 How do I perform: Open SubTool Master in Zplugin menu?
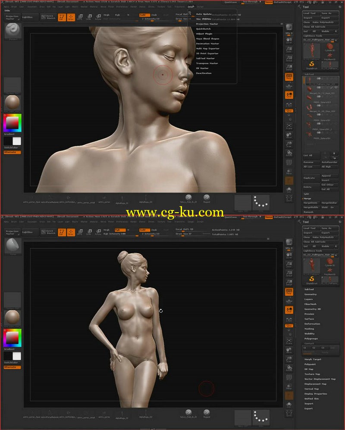(205, 58)
